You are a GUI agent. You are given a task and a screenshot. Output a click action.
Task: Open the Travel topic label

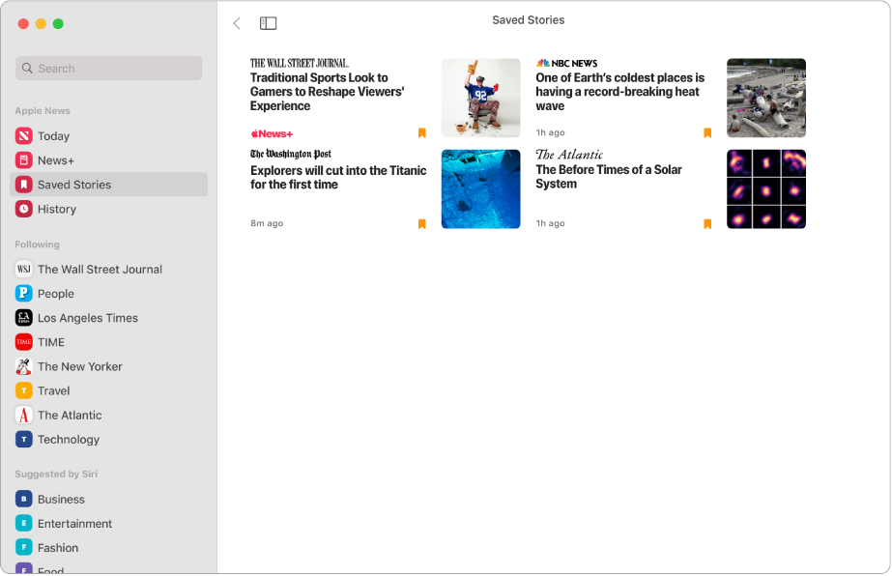coord(54,391)
